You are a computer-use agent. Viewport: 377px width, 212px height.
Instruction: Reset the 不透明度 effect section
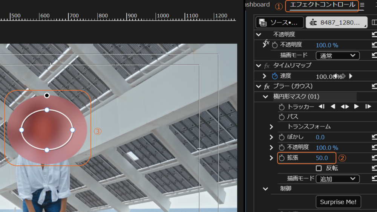pos(374,34)
